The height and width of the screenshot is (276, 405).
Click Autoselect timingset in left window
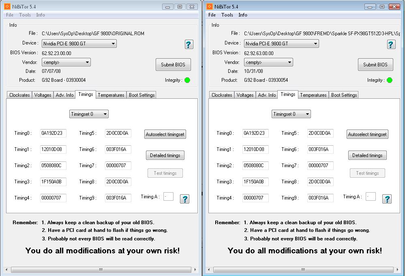(x=165, y=134)
